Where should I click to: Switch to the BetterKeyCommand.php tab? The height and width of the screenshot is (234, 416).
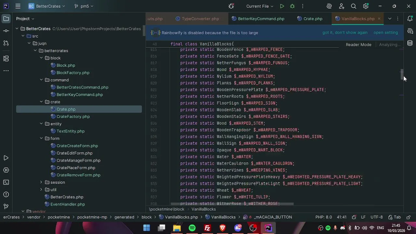pos(258,19)
